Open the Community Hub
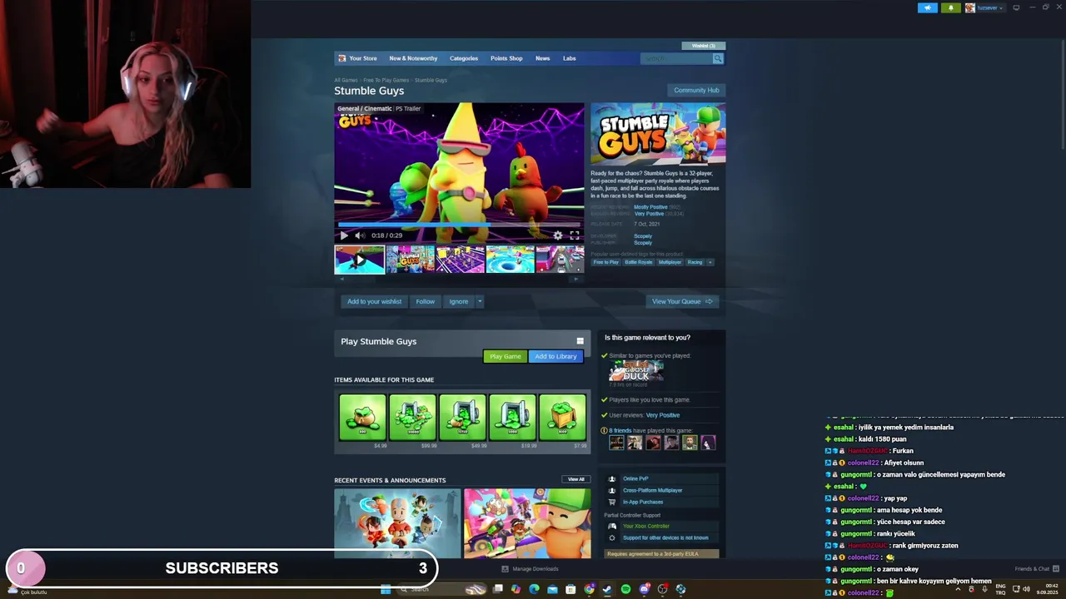Image resolution: width=1066 pixels, height=599 pixels. [696, 90]
